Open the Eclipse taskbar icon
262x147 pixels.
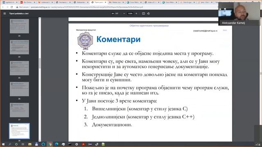(x=90, y=144)
